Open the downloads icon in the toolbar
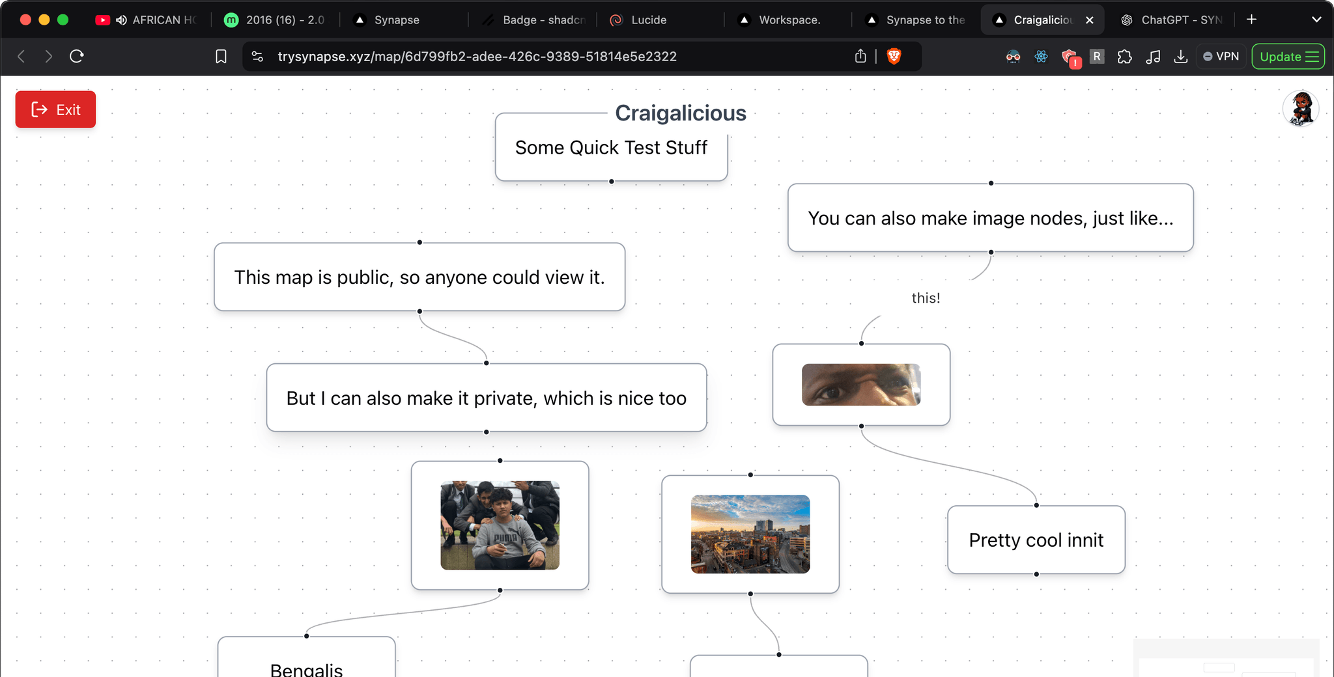The height and width of the screenshot is (677, 1334). click(x=1180, y=57)
